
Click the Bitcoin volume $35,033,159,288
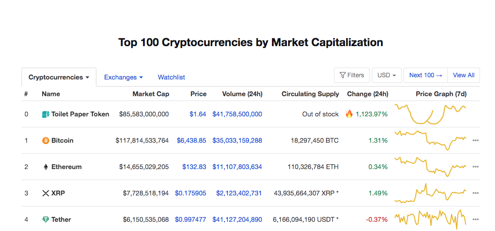[238, 141]
